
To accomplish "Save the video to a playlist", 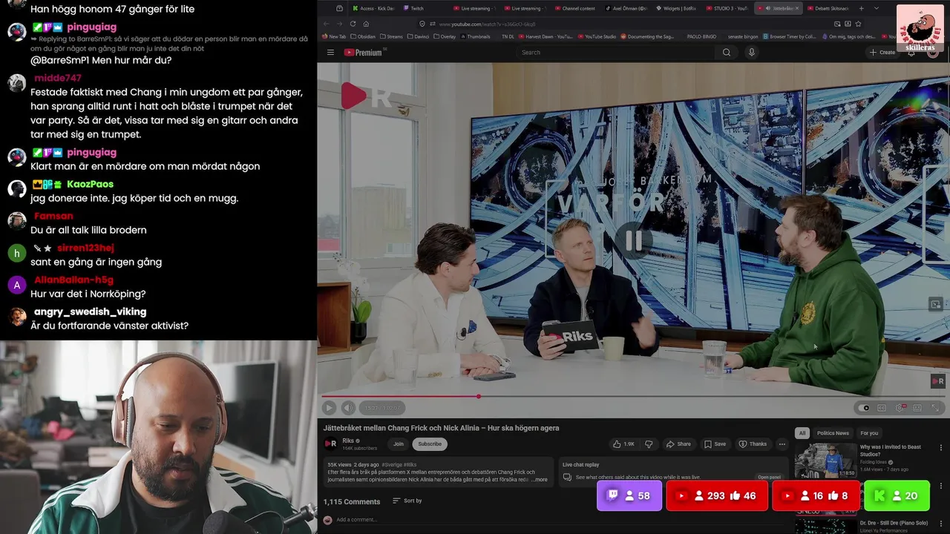I will [715, 444].
